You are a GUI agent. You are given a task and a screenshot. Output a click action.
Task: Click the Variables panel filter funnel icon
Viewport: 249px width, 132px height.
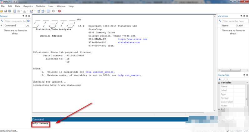coord(241,16)
